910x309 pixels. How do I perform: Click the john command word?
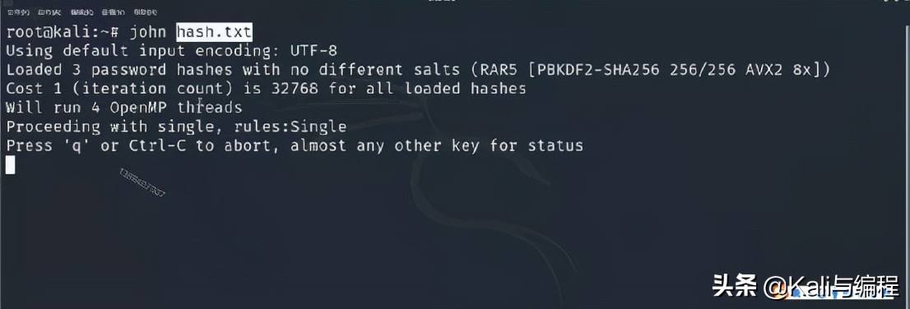148,32
